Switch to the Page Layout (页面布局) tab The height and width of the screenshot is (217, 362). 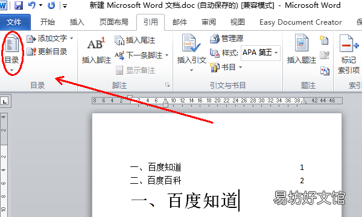tap(113, 22)
